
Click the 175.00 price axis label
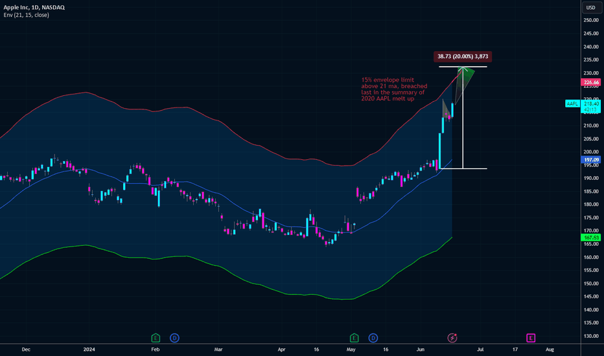point(591,217)
